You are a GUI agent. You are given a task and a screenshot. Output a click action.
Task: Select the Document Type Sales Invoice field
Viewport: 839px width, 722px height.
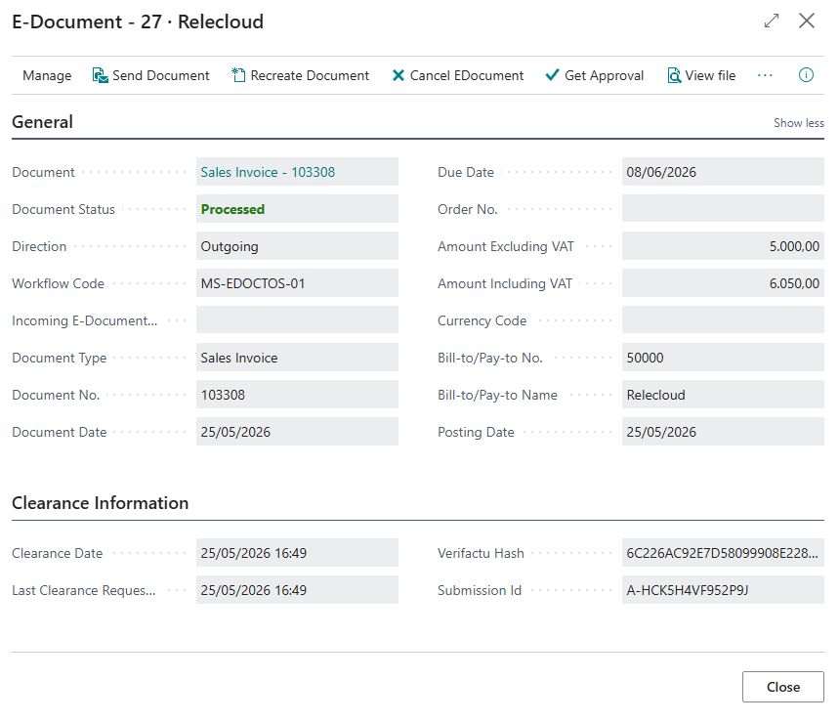(x=297, y=357)
